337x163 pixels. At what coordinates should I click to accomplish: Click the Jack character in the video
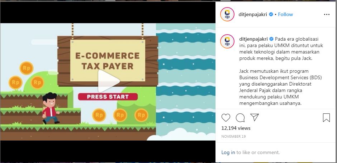pyautogui.click(x=50, y=108)
